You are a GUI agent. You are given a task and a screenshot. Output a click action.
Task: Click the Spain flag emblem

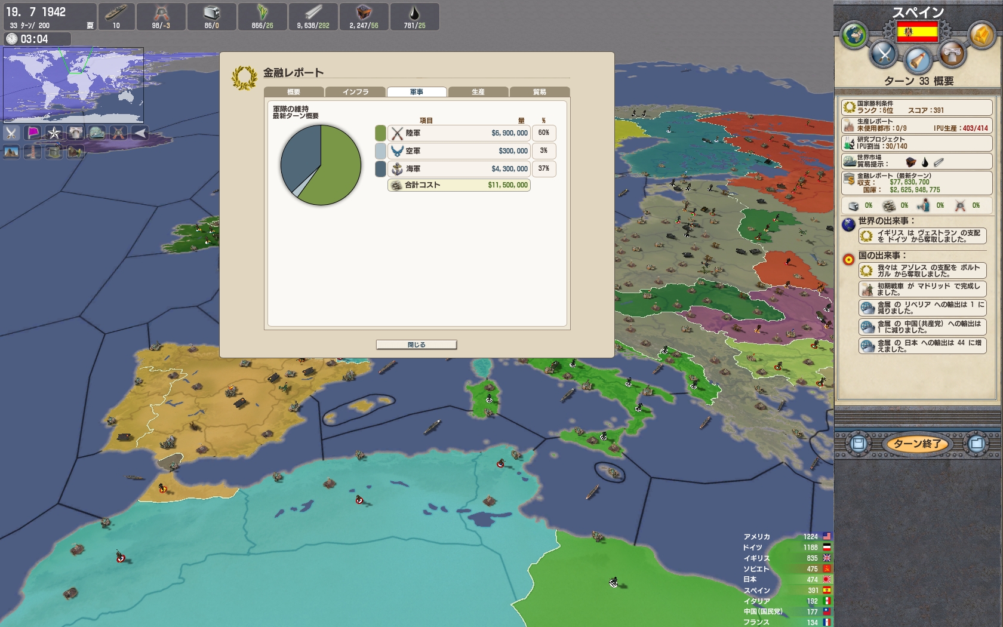tap(917, 31)
